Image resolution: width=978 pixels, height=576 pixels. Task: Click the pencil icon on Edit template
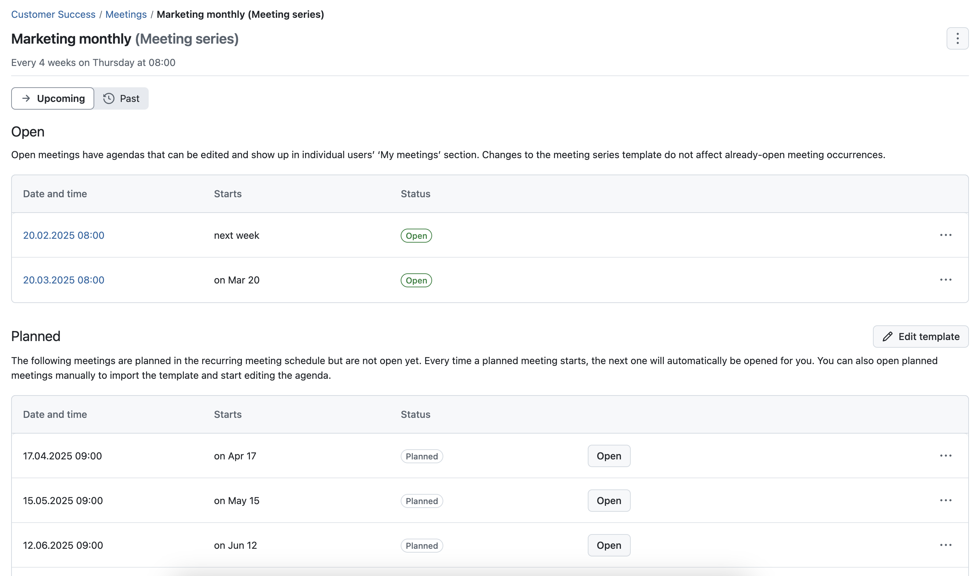click(887, 336)
